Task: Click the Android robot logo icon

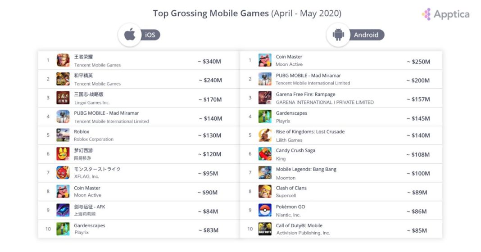Action: [x=338, y=35]
